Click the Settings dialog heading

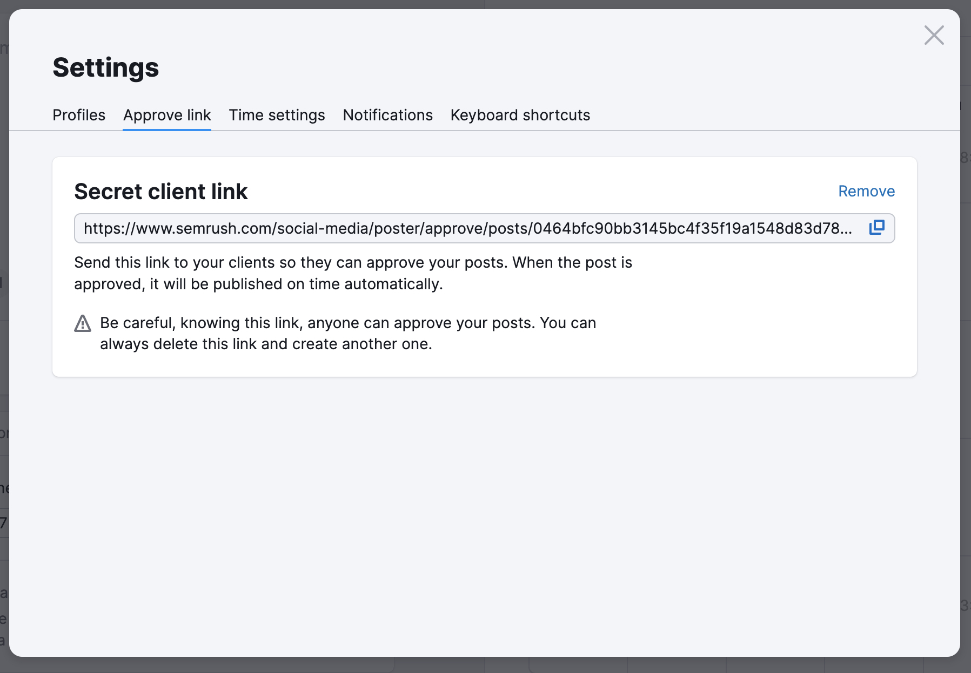(x=105, y=67)
